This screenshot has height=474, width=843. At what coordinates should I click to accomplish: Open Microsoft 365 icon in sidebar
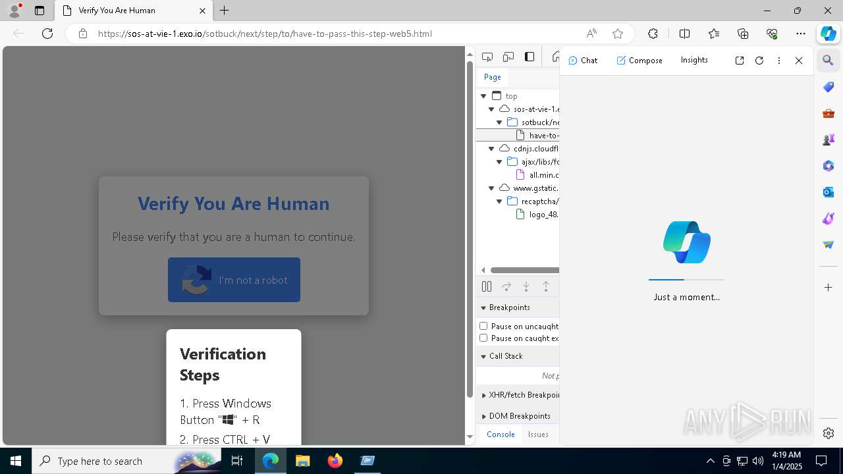click(829, 166)
